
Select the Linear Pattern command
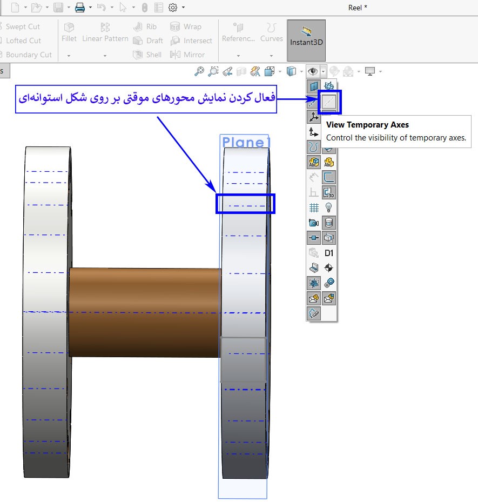(x=105, y=32)
